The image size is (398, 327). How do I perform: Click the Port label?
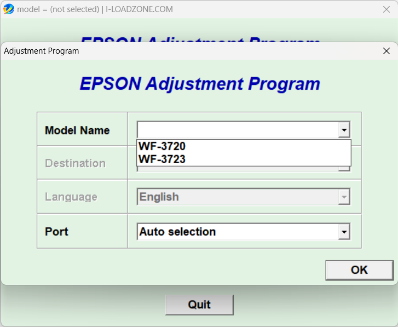pyautogui.click(x=56, y=232)
